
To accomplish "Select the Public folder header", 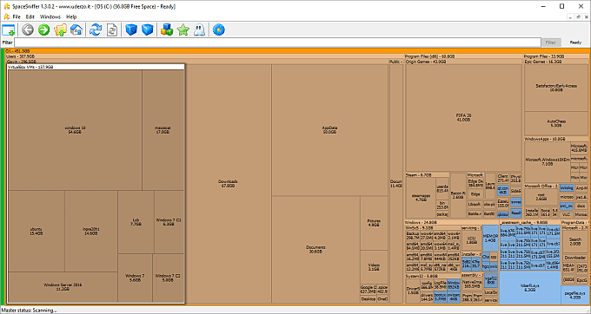I will (x=395, y=62).
